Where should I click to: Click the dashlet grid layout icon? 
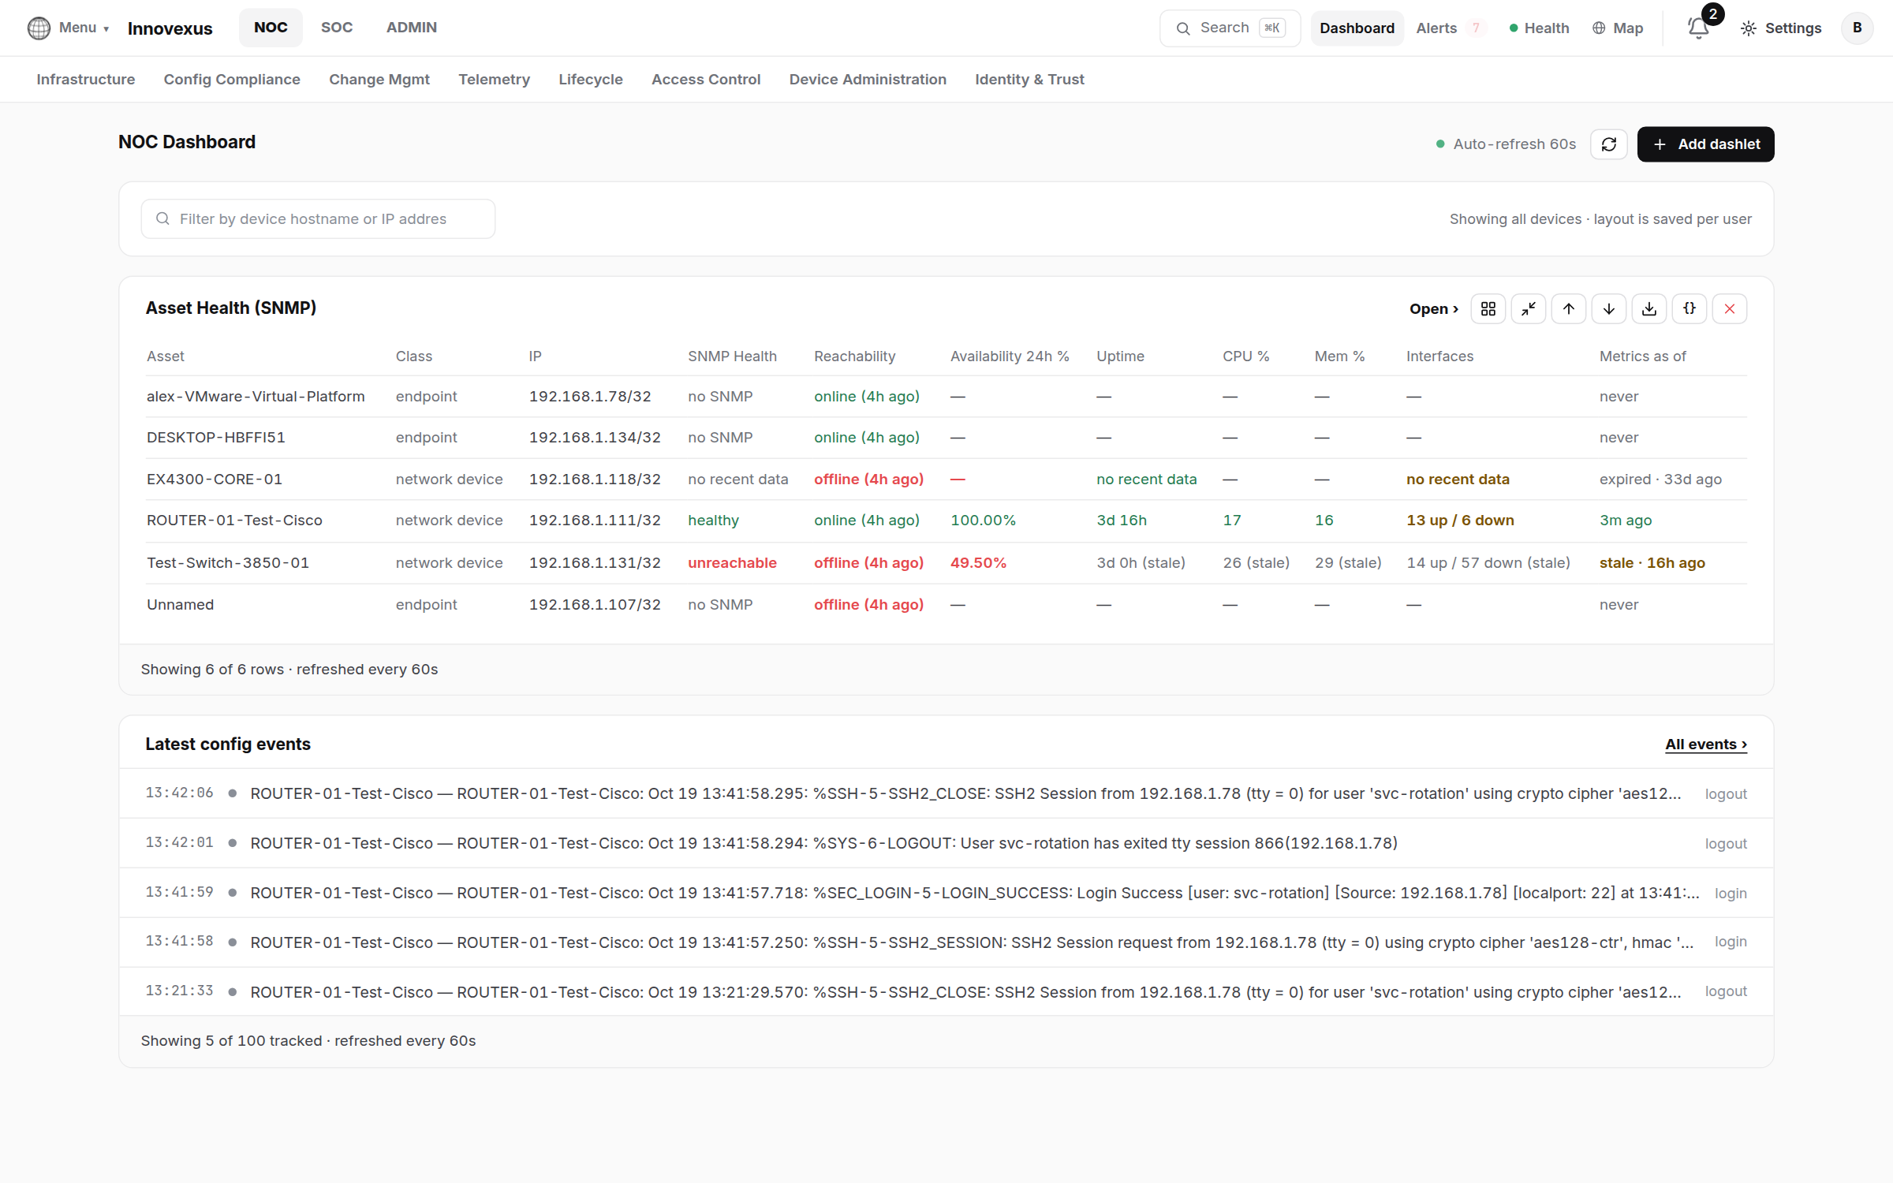point(1488,309)
